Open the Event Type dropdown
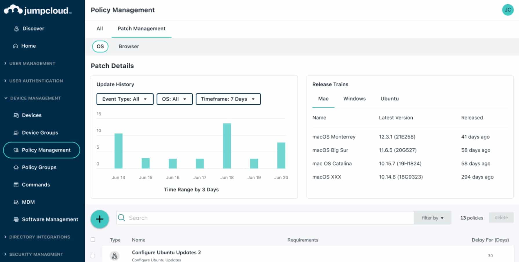Screen dimensions: 519x262 125,99
